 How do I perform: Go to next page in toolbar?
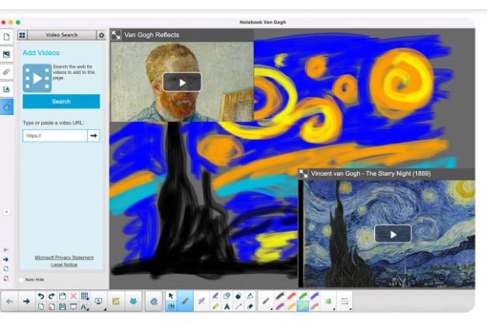point(25,301)
